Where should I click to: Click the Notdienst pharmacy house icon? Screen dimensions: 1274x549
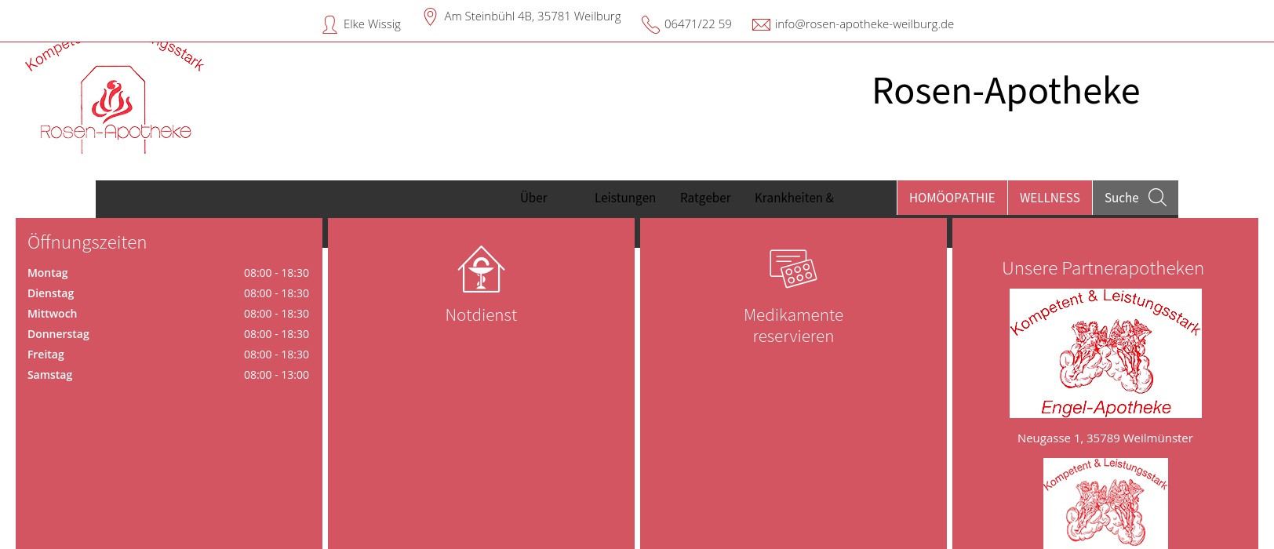tap(481, 269)
